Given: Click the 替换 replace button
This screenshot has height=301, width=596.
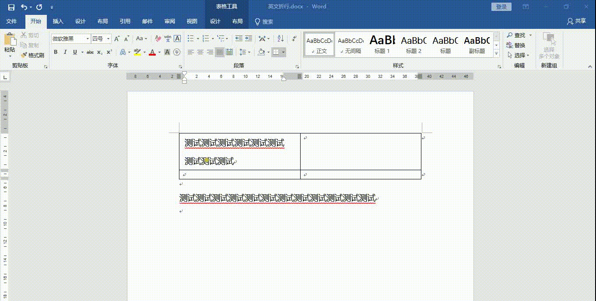Looking at the screenshot, I should [516, 45].
